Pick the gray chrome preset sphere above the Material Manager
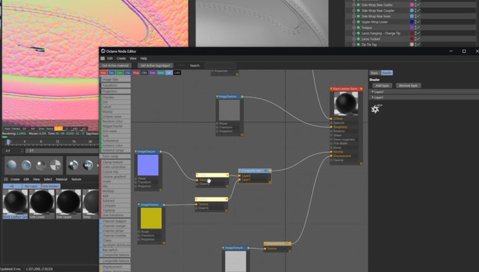 pyautogui.click(x=41, y=165)
